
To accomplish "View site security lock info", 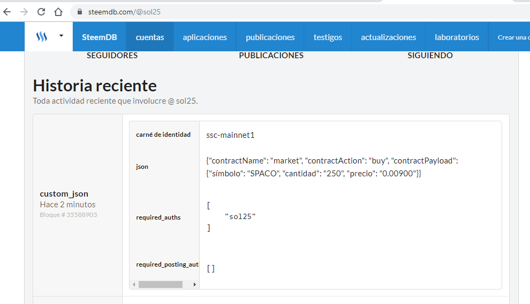I will coord(80,12).
